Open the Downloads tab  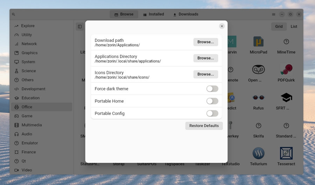tap(185, 14)
